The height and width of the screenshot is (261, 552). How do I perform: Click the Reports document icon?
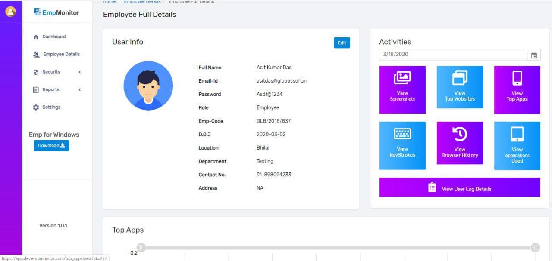coord(36,90)
